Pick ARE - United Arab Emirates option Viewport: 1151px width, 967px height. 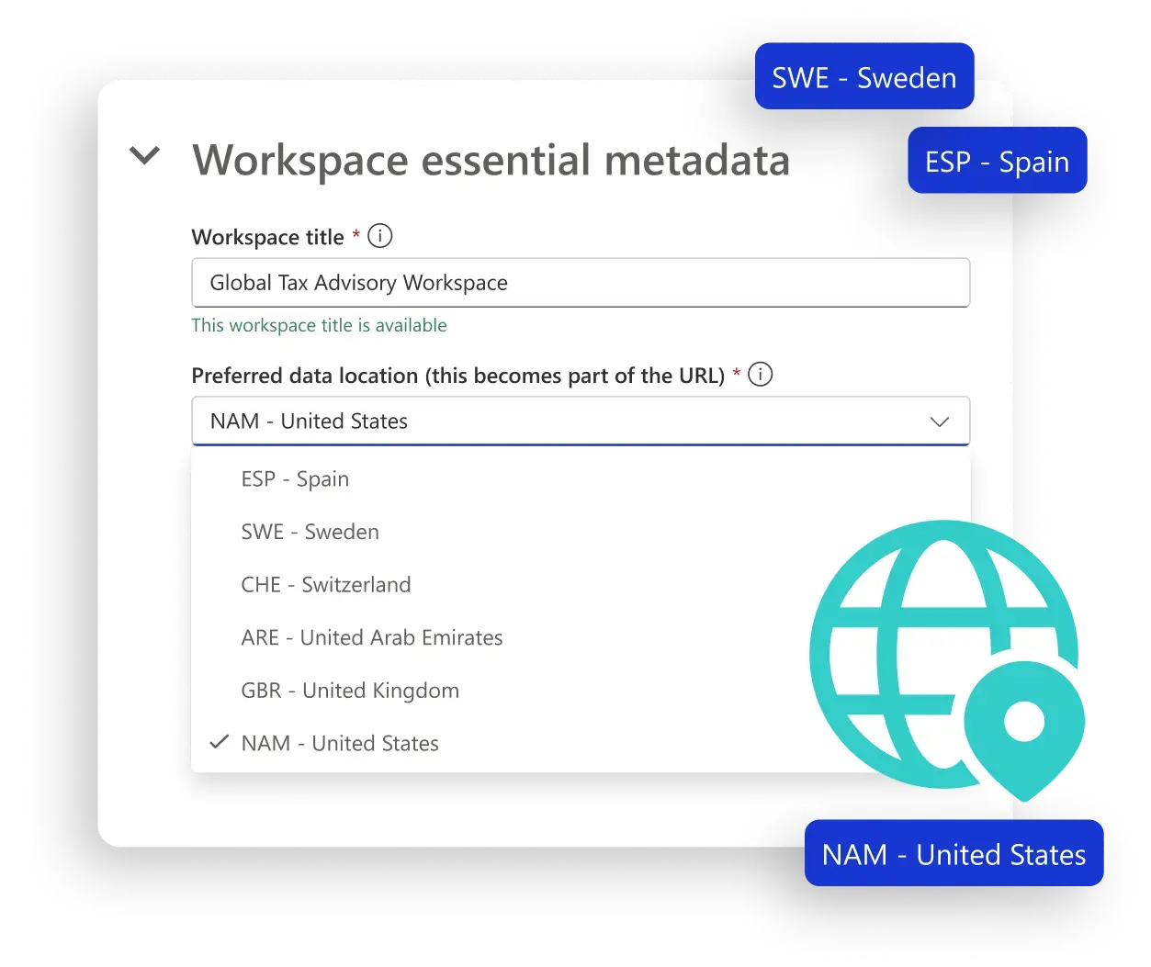pyautogui.click(x=372, y=637)
